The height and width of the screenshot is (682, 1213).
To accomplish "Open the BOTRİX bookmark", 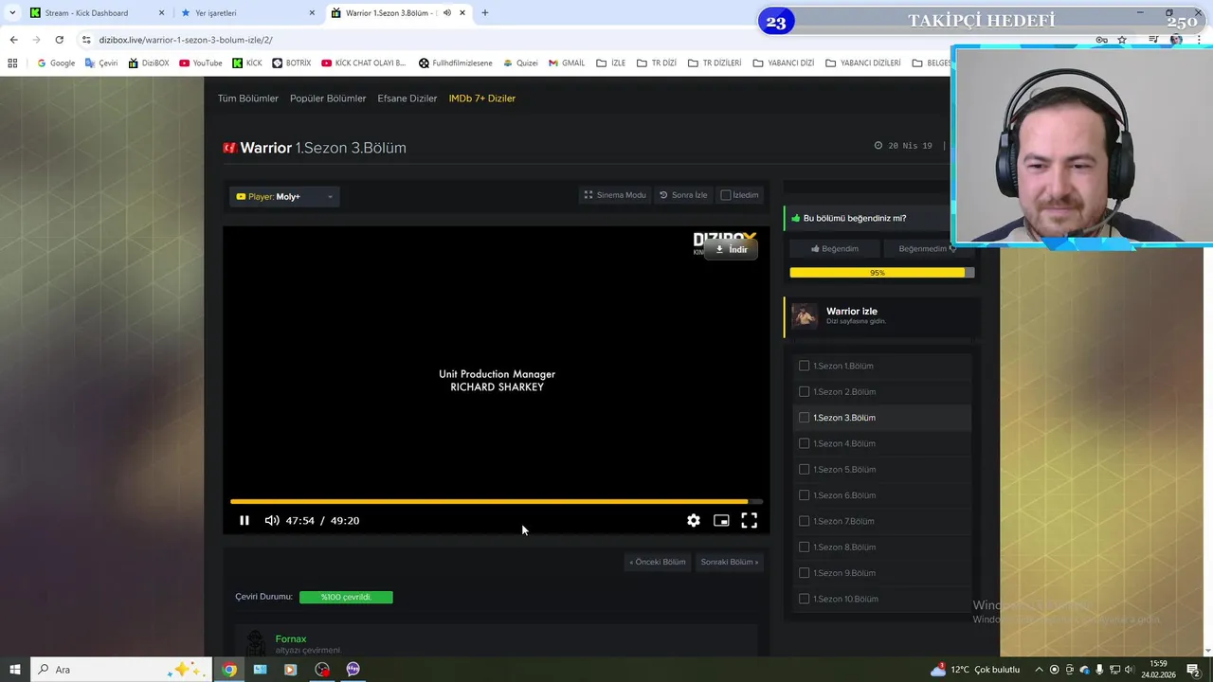I will coord(292,63).
